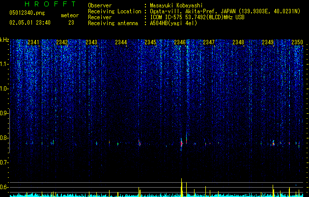This screenshot has width=309, height=197.
Task: Click the 2350 time marker
Action: [x=297, y=42]
